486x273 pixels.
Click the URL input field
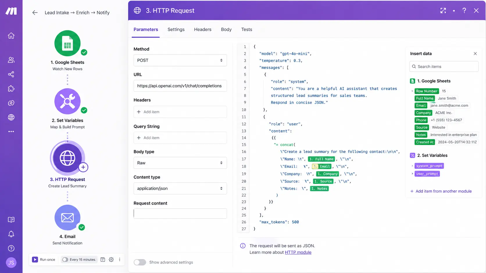tap(180, 86)
